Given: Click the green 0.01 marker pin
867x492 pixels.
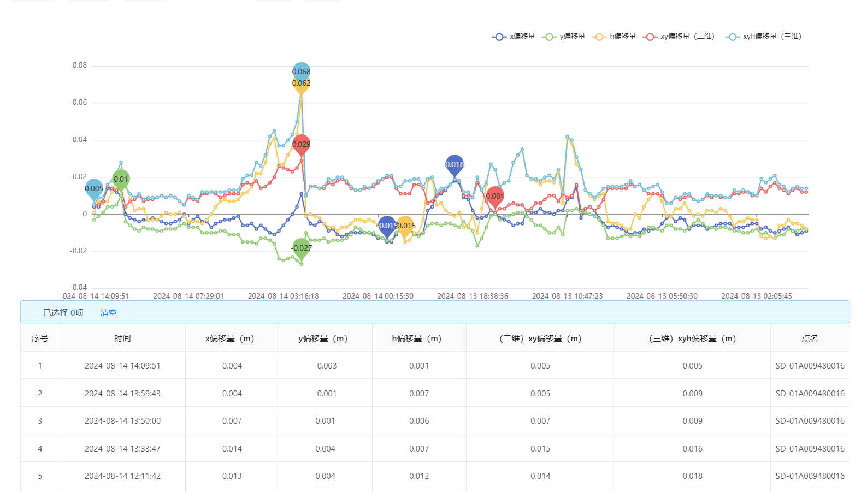Looking at the screenshot, I should coord(121,179).
